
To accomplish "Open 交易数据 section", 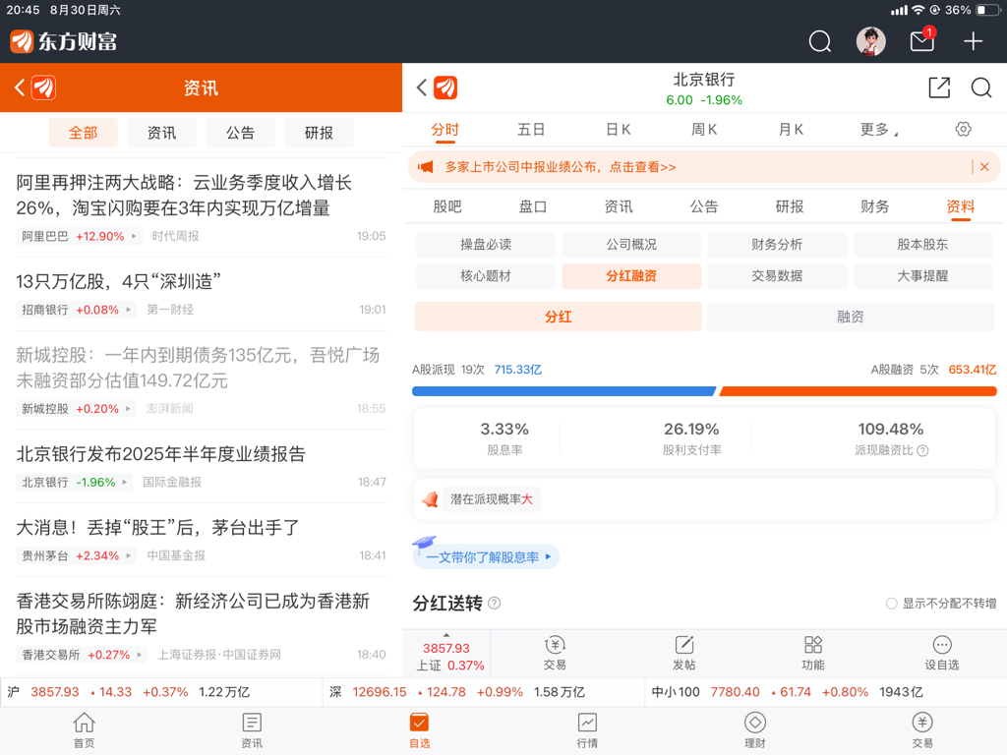I will pyautogui.click(x=777, y=276).
